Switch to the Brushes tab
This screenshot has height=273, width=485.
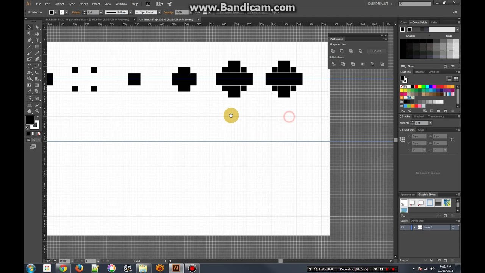[420, 72]
